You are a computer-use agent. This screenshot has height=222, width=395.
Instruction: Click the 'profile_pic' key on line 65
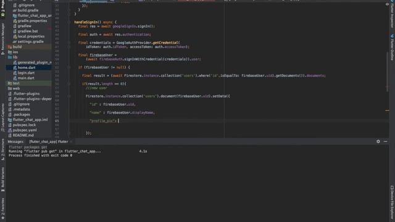[x=103, y=121]
